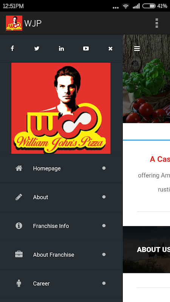Select the home icon beside Homepage
Image resolution: width=170 pixels, height=302 pixels.
coord(19,168)
